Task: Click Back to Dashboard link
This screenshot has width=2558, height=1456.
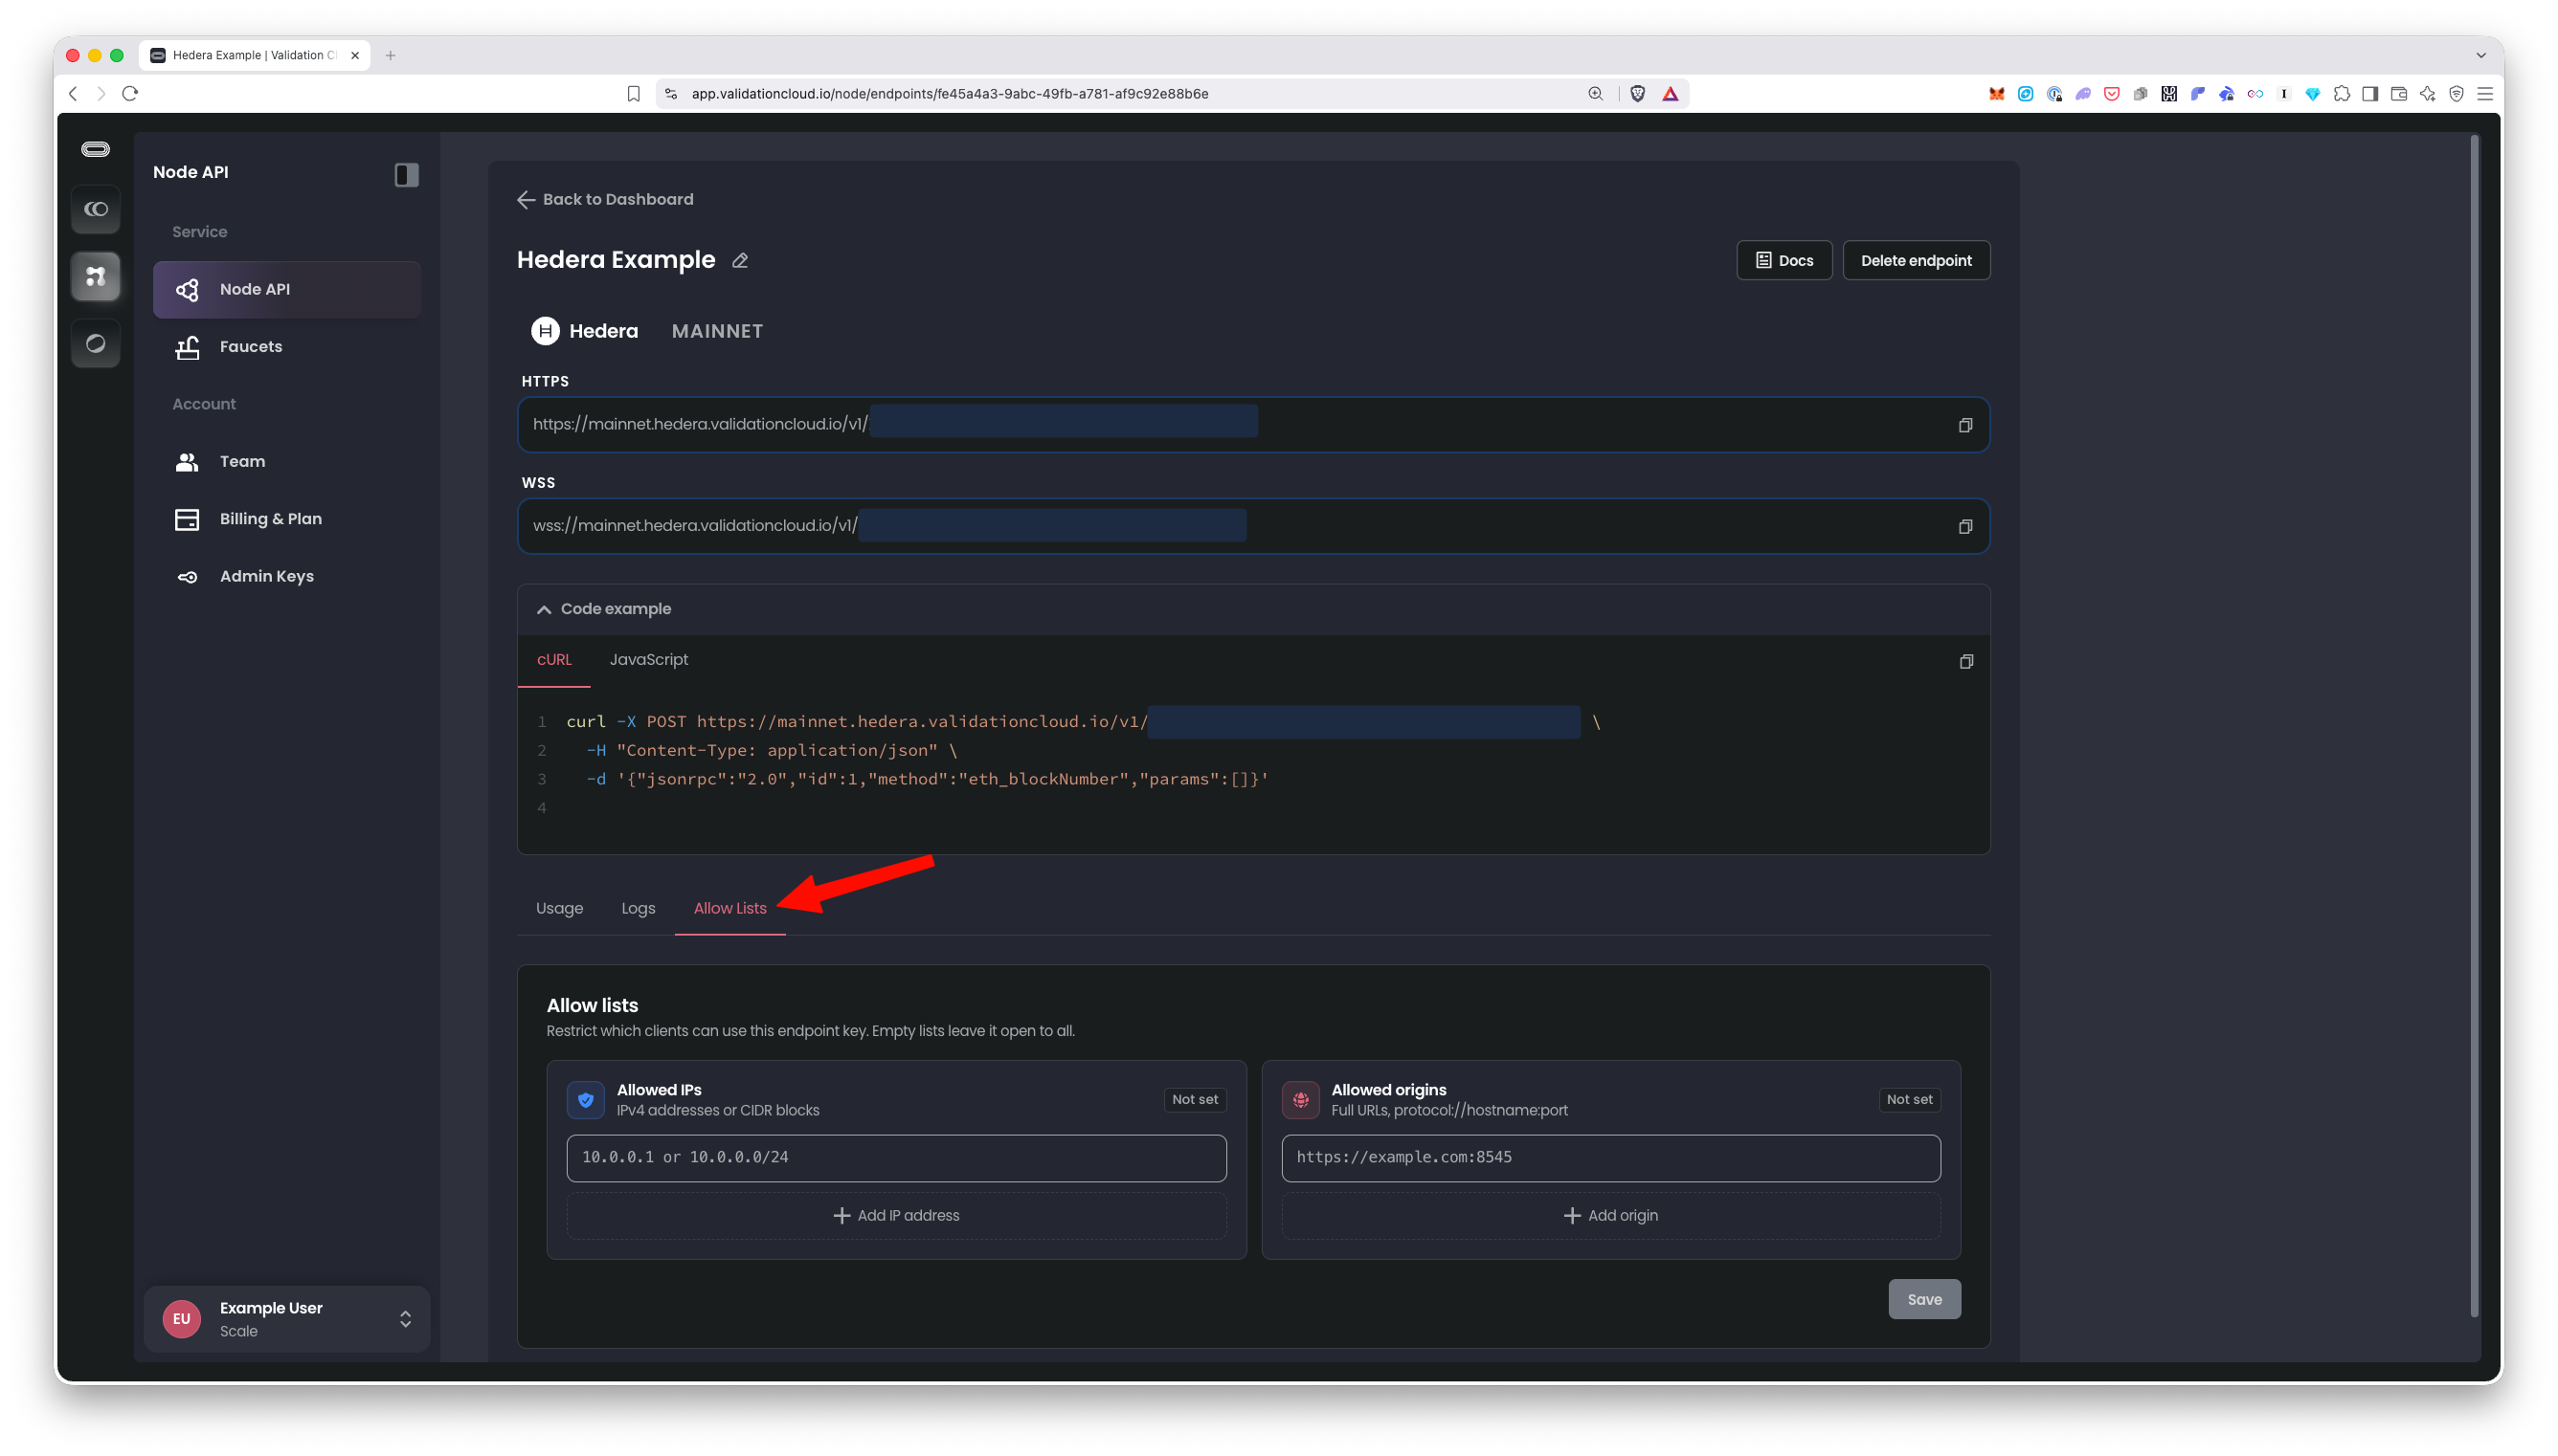Action: pos(605,199)
